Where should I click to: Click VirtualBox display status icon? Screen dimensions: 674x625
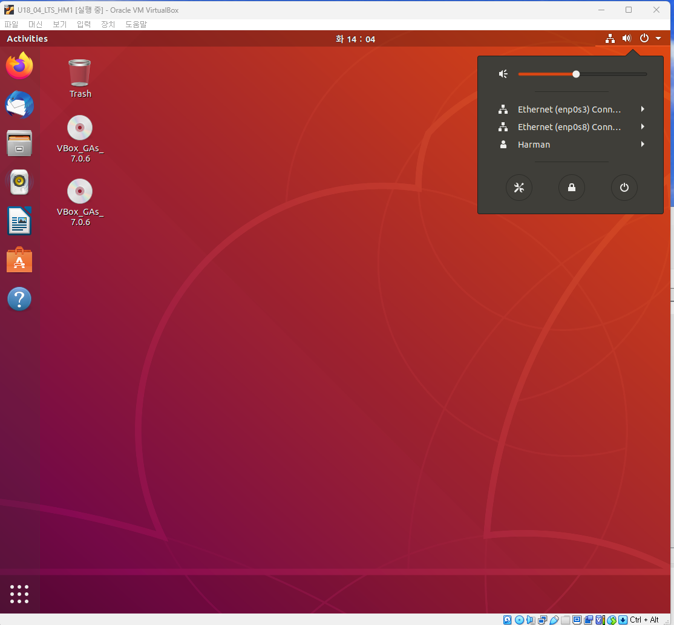[577, 620]
